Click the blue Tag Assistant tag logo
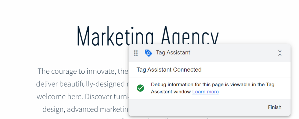 pyautogui.click(x=148, y=53)
